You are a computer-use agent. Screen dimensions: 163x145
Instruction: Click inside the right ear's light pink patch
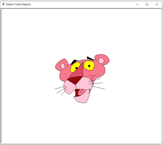[x=101, y=61]
